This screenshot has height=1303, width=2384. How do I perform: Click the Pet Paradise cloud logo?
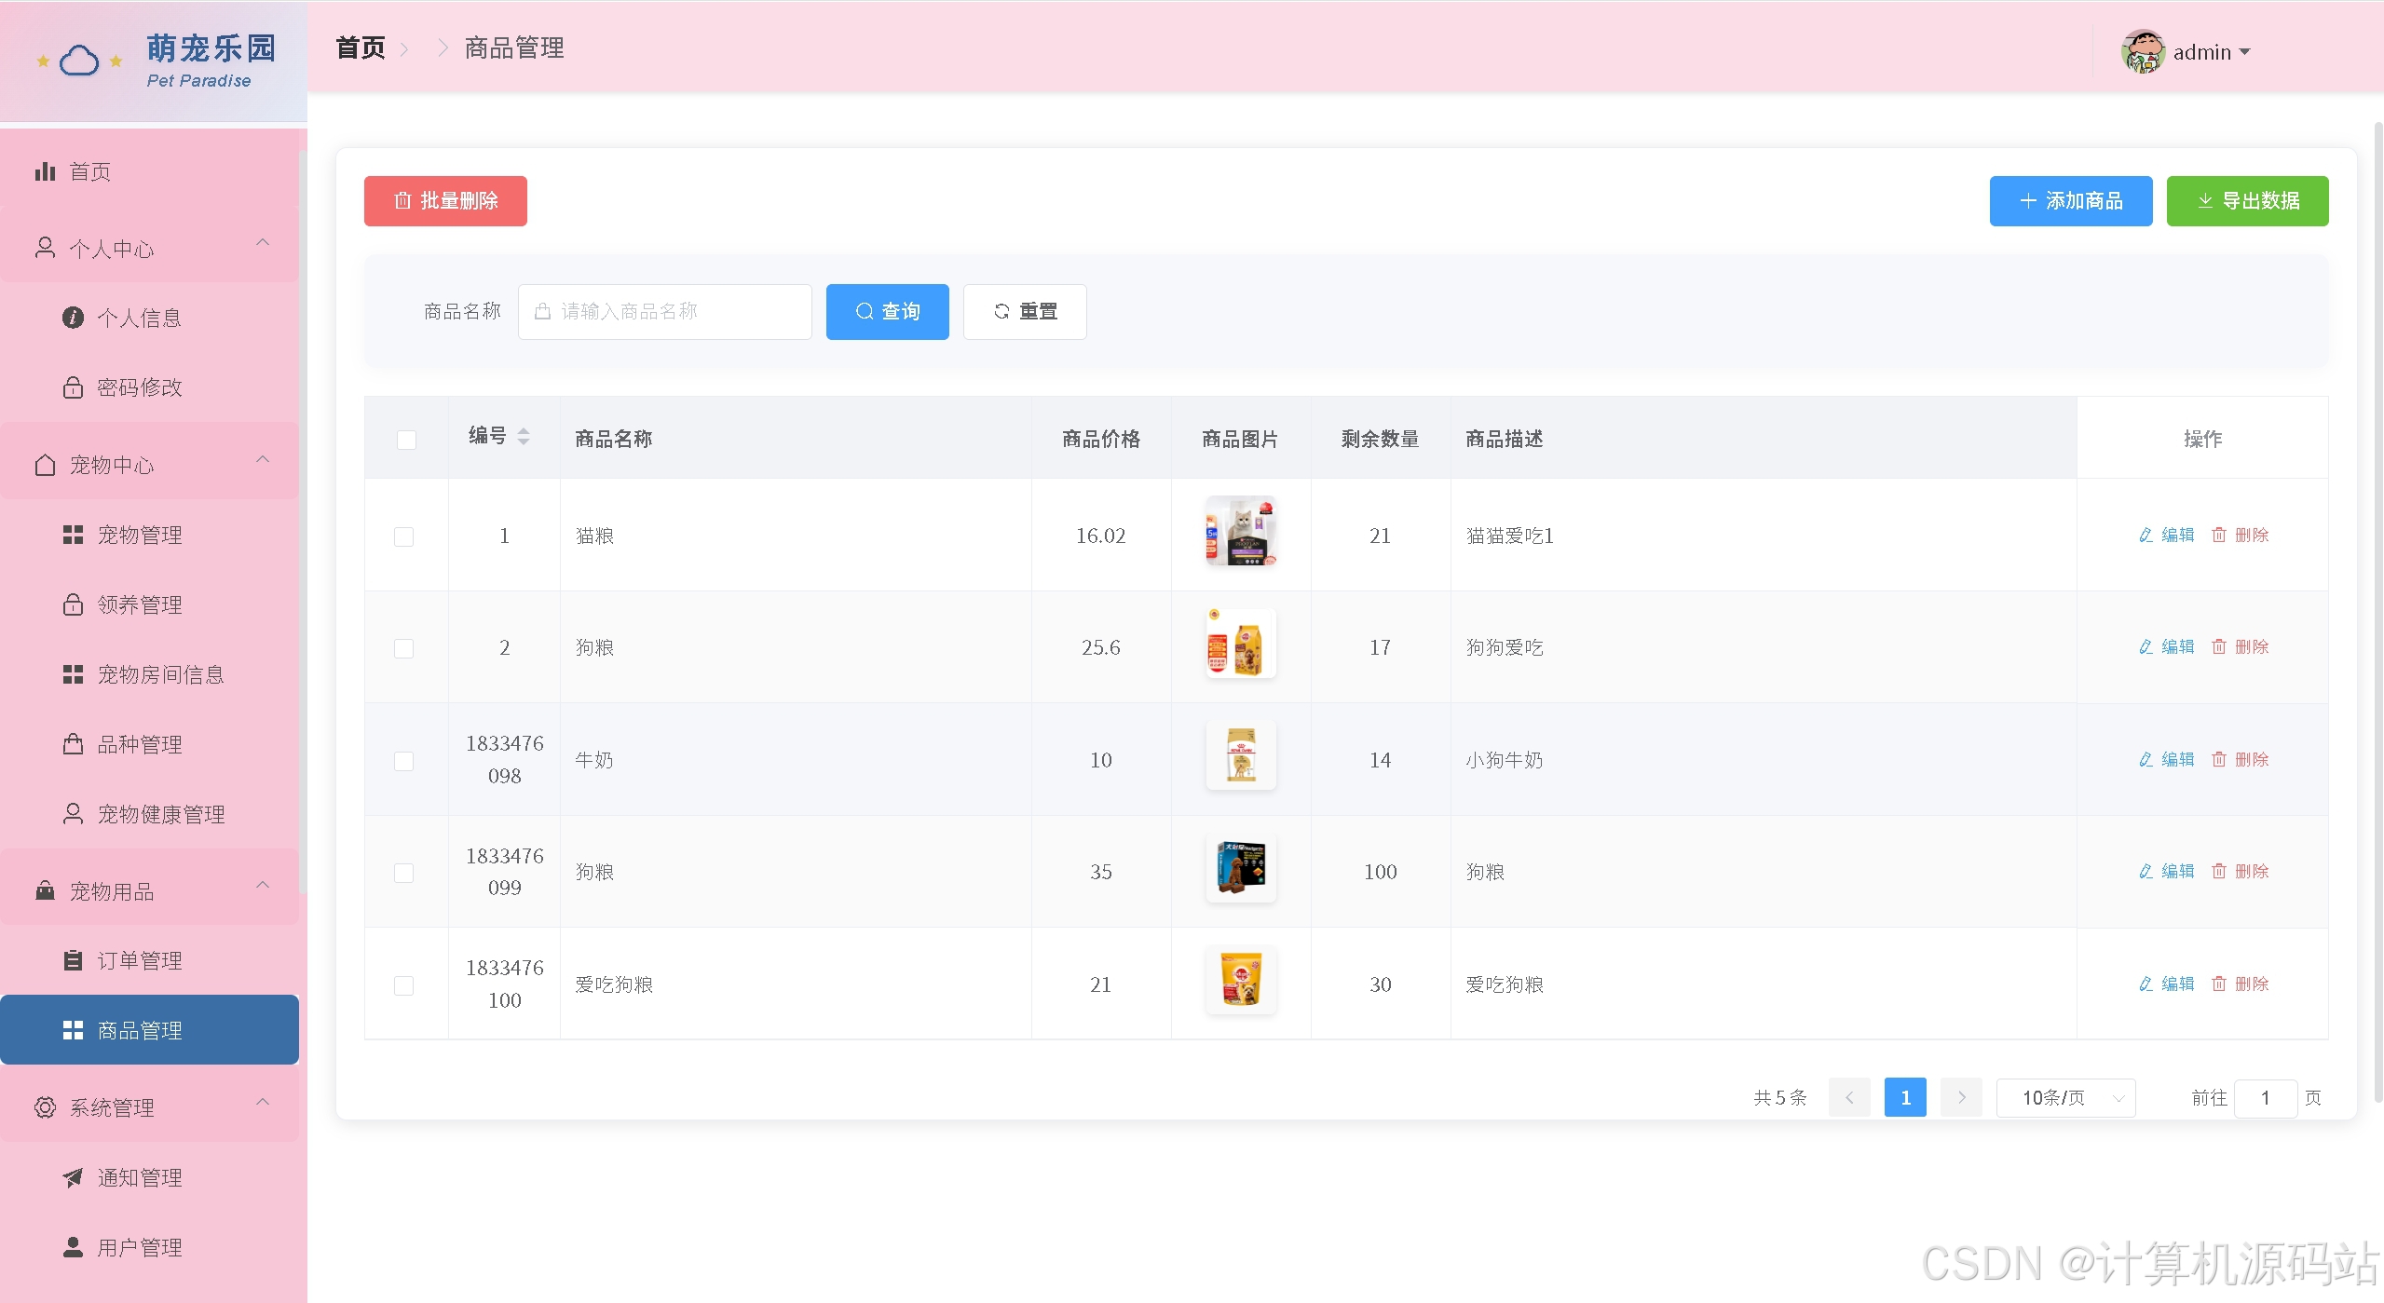coord(79,61)
